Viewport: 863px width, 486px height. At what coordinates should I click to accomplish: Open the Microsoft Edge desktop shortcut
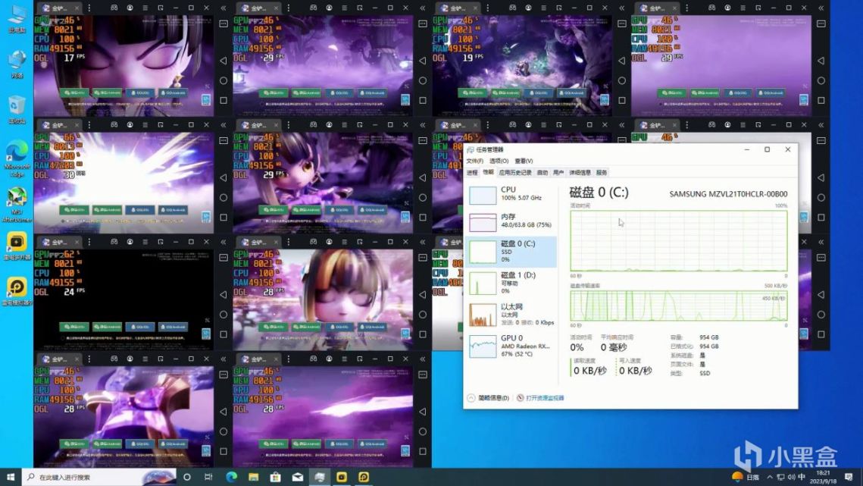pyautogui.click(x=17, y=158)
